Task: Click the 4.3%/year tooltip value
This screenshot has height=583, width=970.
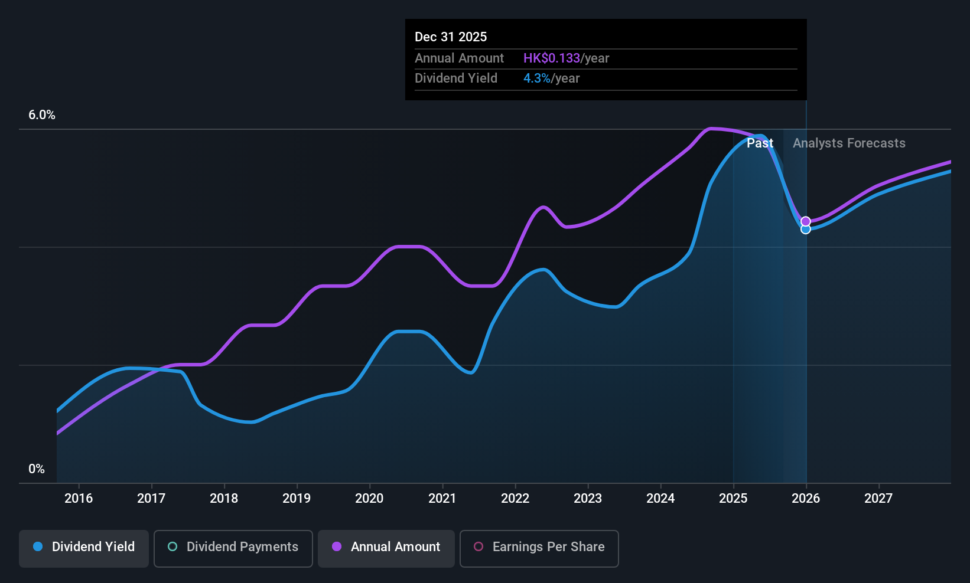Action: [551, 78]
